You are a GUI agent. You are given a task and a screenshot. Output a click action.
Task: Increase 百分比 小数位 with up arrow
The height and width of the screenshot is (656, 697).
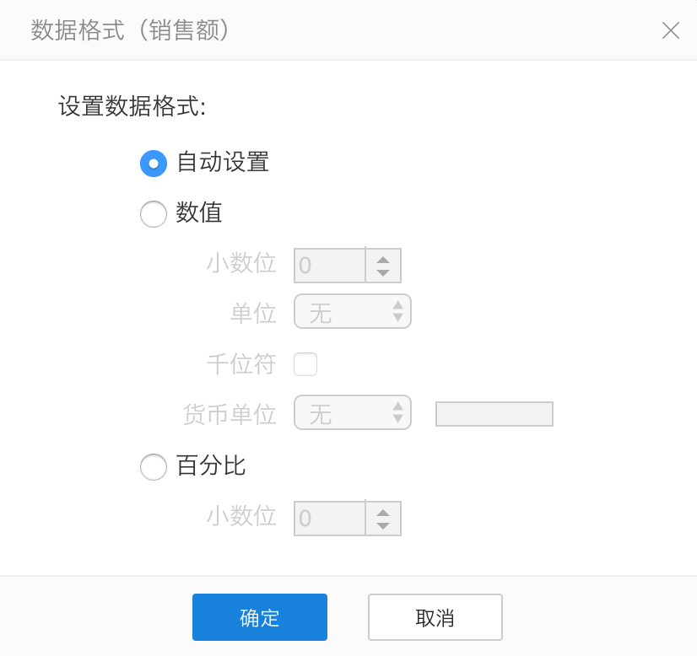coord(383,512)
